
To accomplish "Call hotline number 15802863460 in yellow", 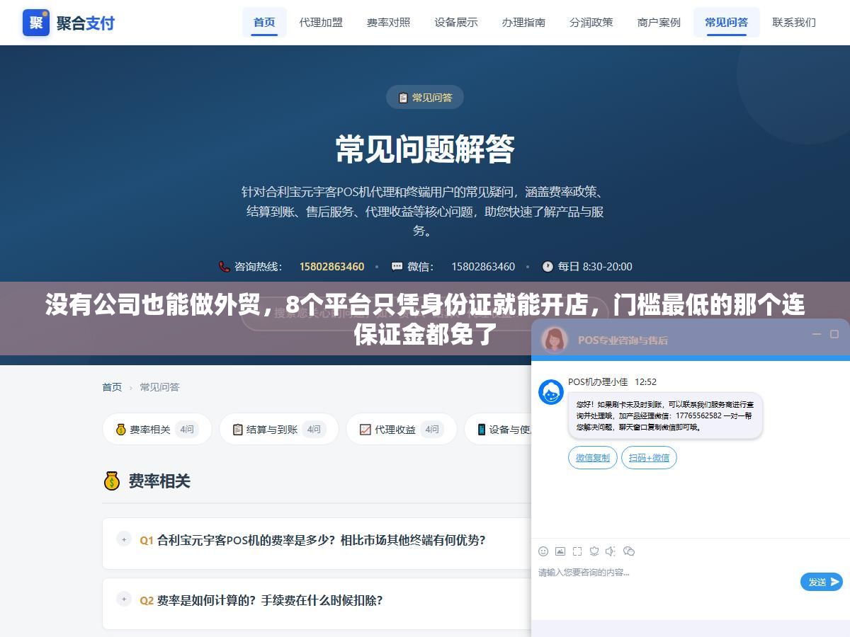I will pos(331,267).
